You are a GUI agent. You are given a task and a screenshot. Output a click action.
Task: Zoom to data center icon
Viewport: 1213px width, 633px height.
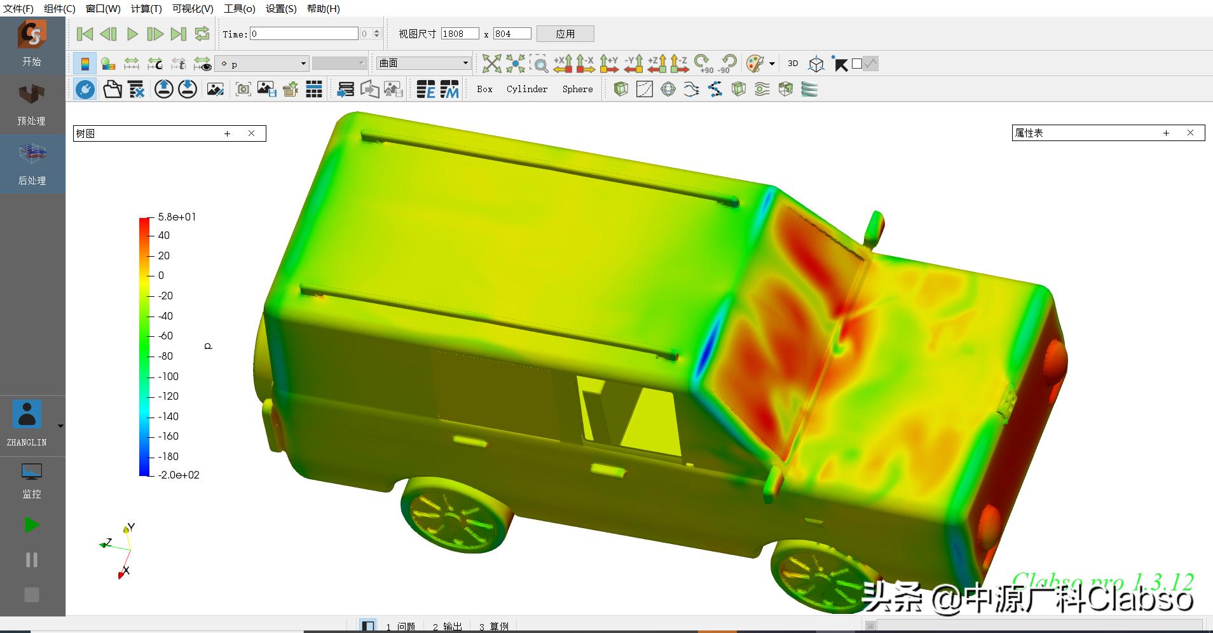(516, 64)
